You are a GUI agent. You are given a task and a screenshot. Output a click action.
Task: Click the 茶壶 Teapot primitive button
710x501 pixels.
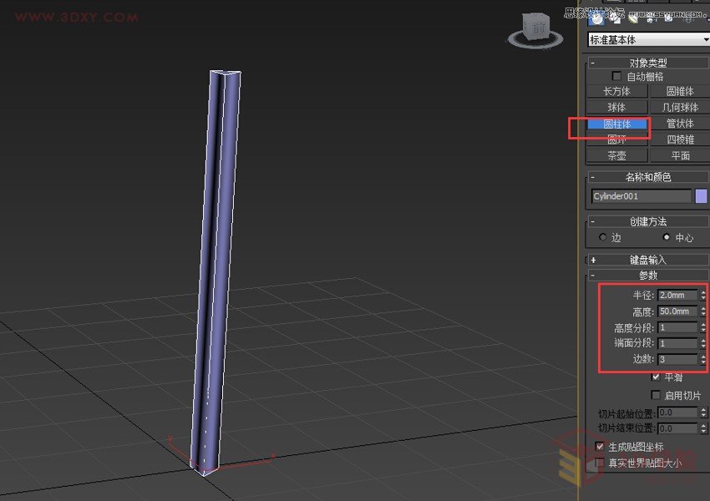click(616, 154)
